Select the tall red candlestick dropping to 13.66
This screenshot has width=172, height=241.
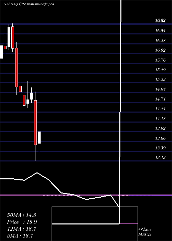35,123
